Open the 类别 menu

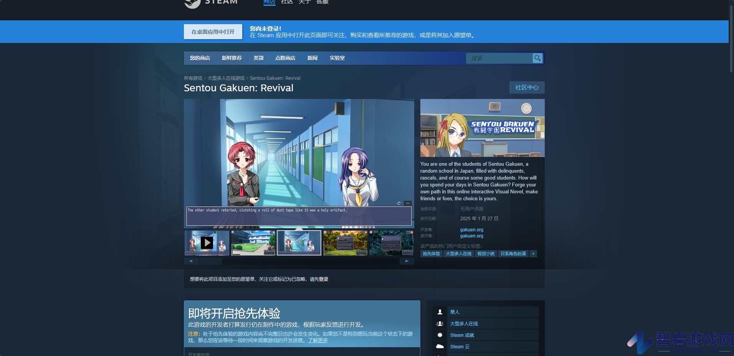(258, 58)
